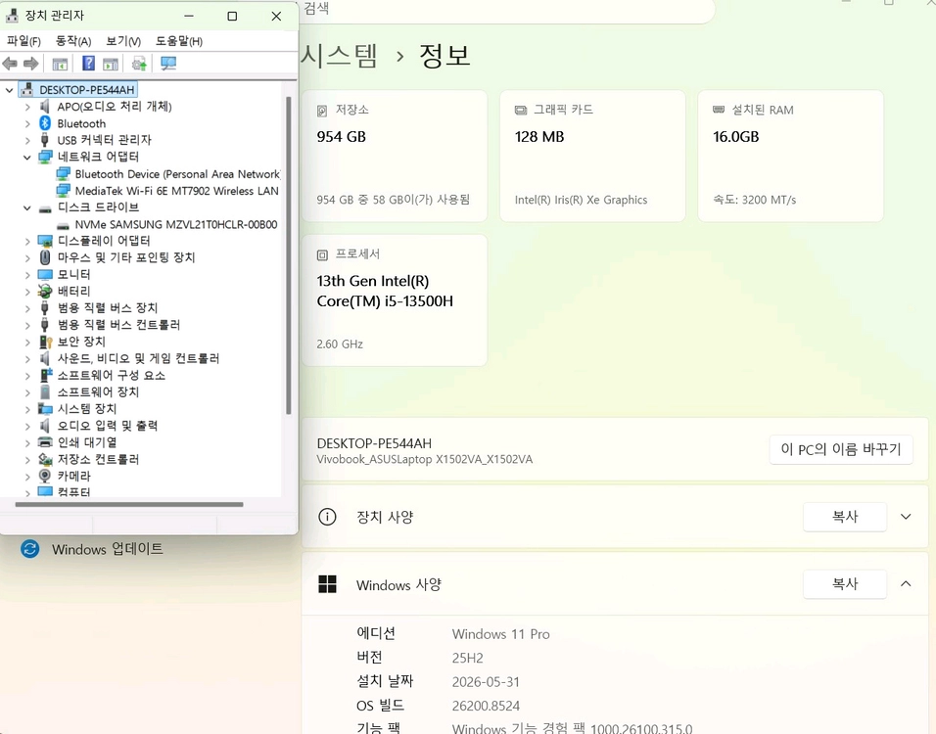Click the 인쇄 대기열 printer icon

click(x=45, y=442)
